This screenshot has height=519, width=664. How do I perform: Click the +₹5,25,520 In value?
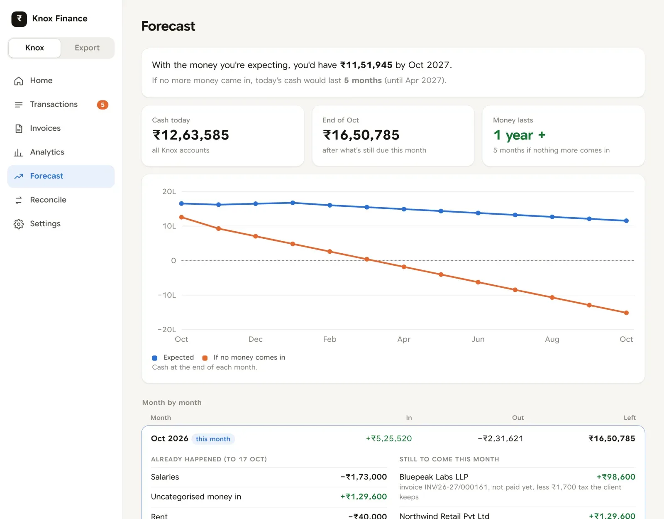point(389,438)
